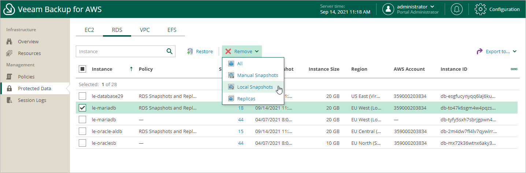The image size is (526, 173).
Task: Uncheck the selected le-mariadb checkbox
Action: (x=82, y=108)
